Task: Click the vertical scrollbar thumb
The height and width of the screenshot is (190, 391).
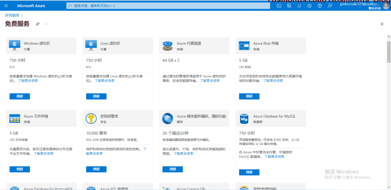Action: [x=389, y=52]
